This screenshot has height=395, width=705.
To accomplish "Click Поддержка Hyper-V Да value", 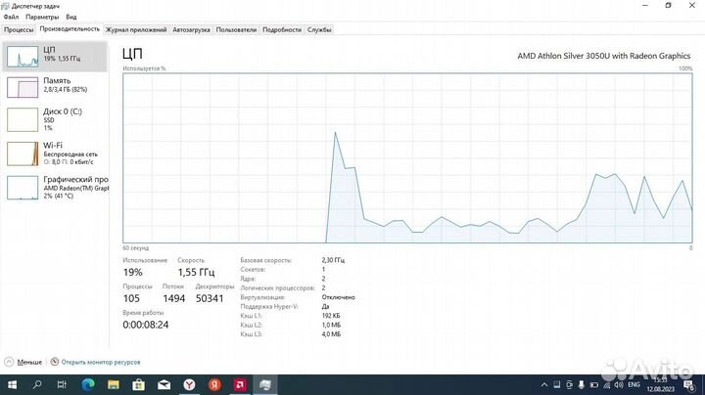I will click(x=325, y=306).
